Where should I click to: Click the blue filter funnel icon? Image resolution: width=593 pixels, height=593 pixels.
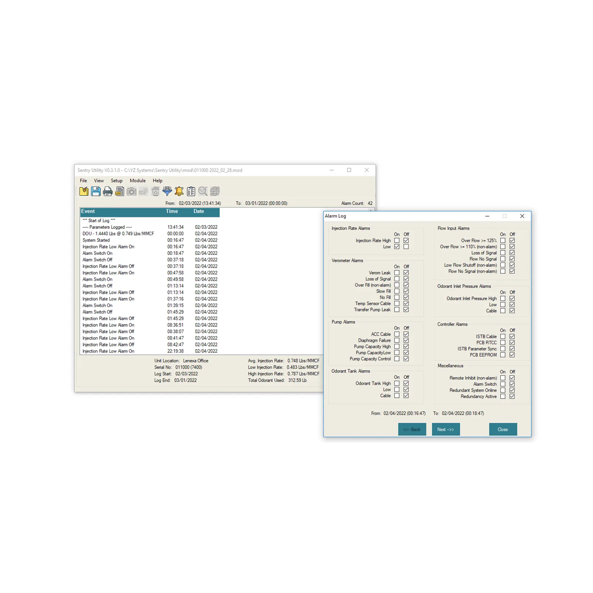[167, 191]
